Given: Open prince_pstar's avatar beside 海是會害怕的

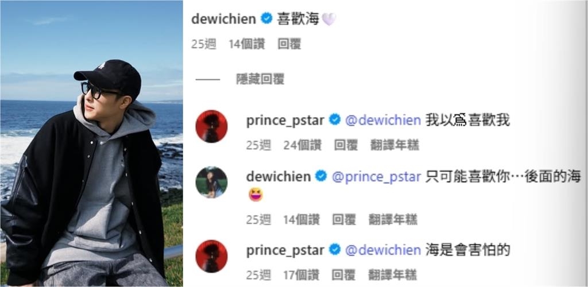Looking at the screenshot, I should [x=211, y=256].
